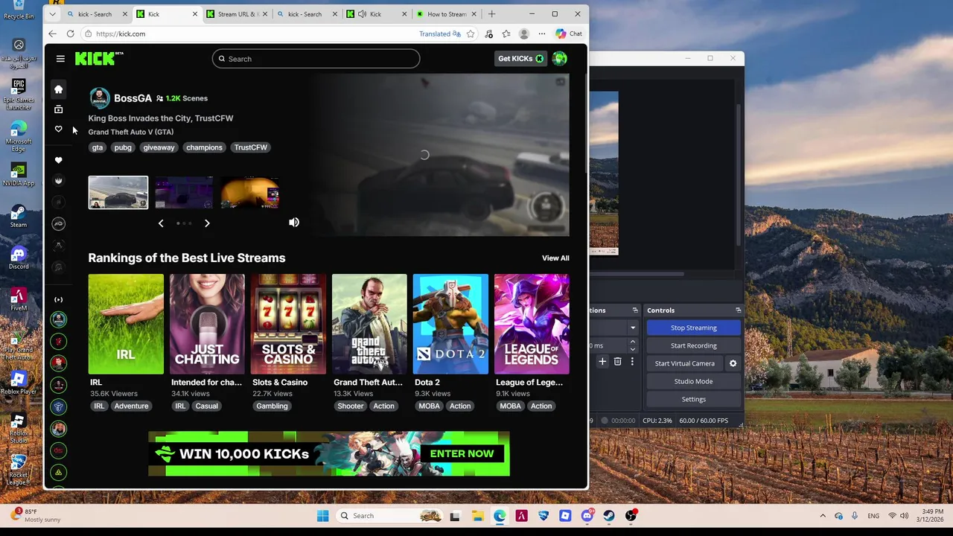This screenshot has height=536, width=953.
Task: Remove transition with OBS trash icon
Action: click(x=617, y=362)
